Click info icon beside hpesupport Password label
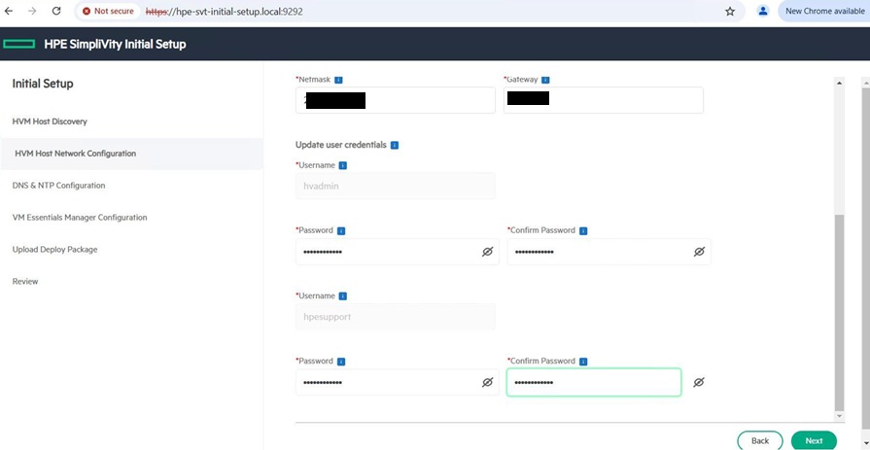The height and width of the screenshot is (450, 870). pos(341,362)
